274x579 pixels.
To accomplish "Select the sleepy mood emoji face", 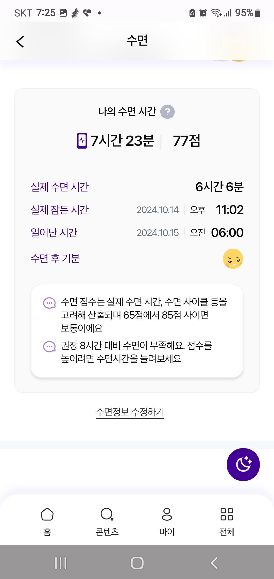I will click(233, 259).
